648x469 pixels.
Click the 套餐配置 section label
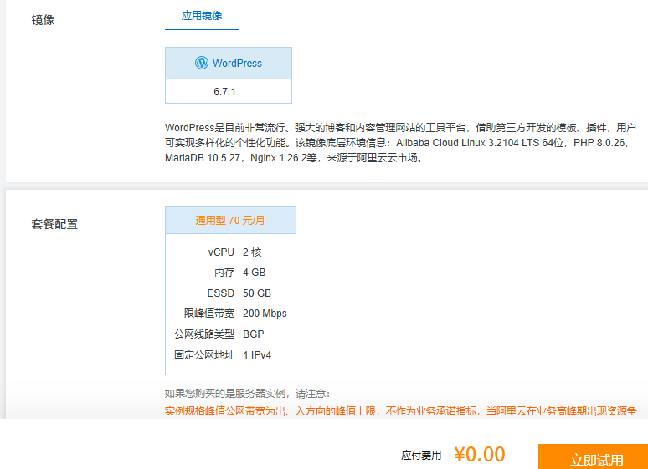(x=55, y=224)
